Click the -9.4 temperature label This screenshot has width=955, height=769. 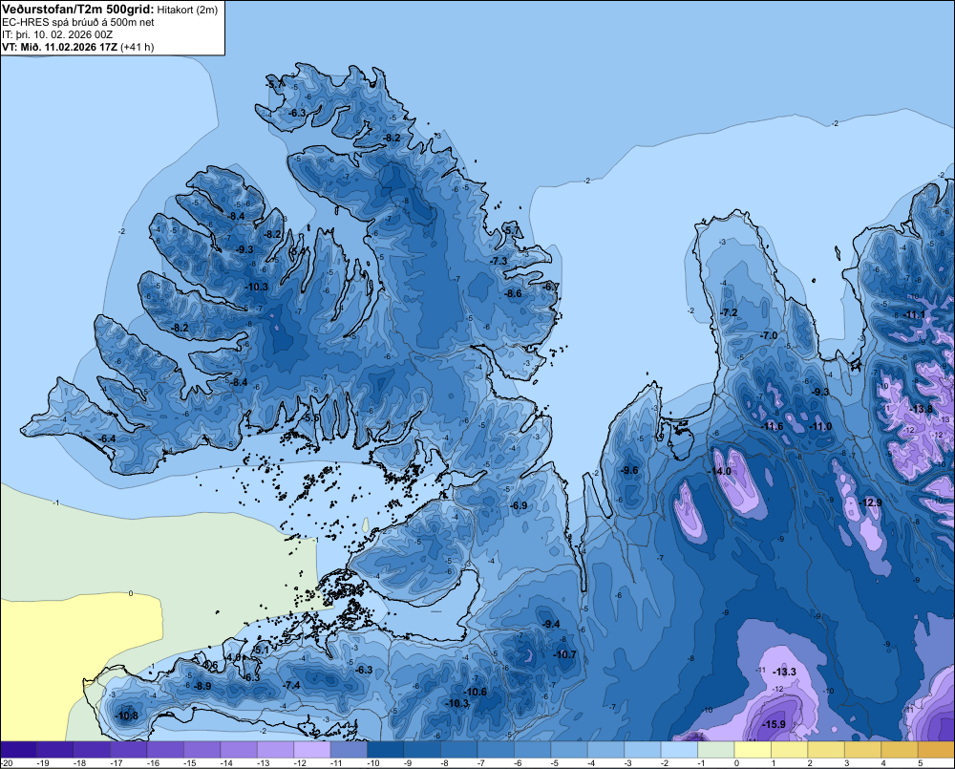point(551,624)
